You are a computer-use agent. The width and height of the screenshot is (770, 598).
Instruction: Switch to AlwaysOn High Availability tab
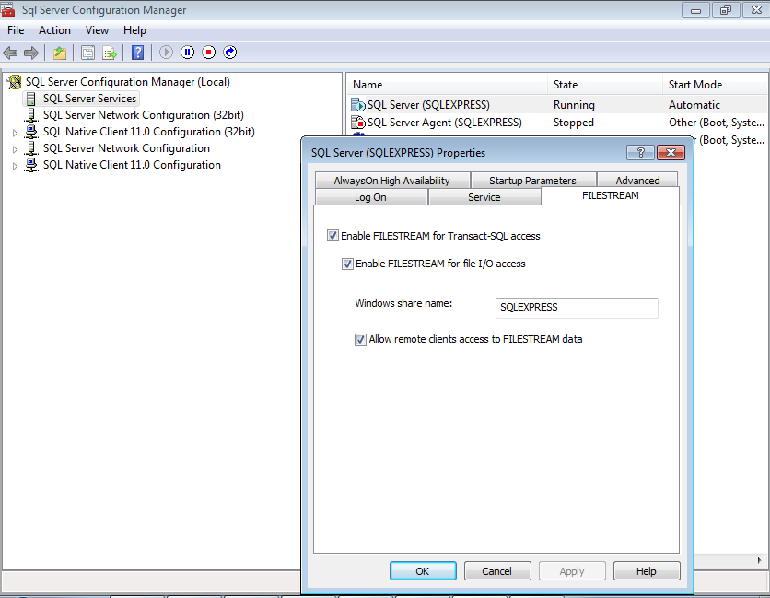[x=391, y=181]
